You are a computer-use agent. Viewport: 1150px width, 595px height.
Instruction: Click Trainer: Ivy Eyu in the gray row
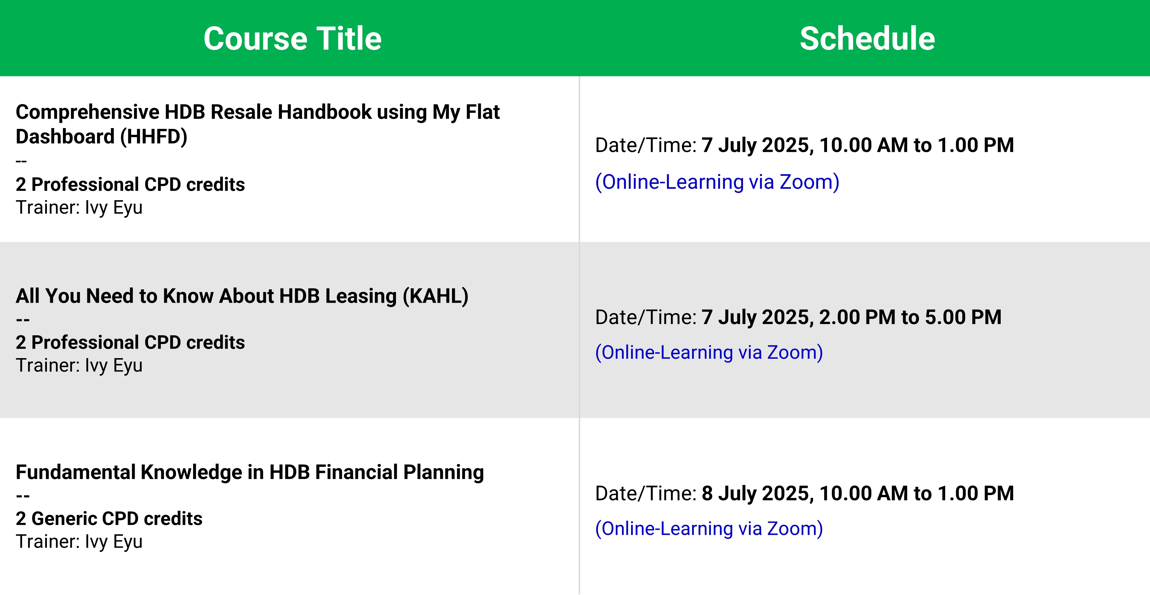pos(79,366)
